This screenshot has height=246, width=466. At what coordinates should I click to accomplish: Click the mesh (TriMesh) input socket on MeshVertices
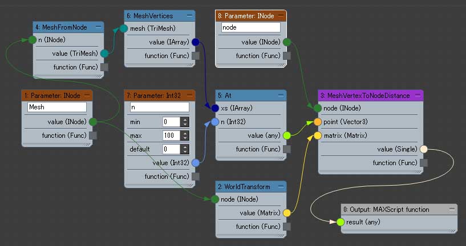[x=124, y=28]
